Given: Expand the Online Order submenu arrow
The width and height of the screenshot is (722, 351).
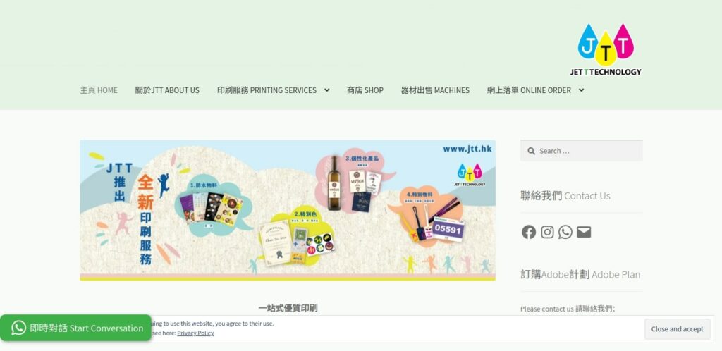Looking at the screenshot, I should click(x=581, y=90).
